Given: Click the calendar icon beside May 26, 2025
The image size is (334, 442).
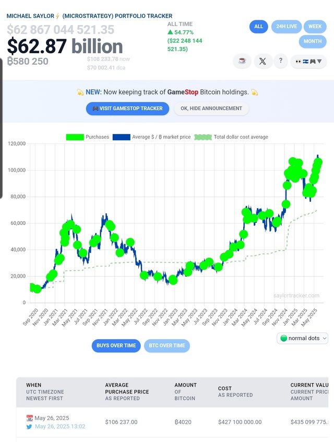Looking at the screenshot, I should [x=30, y=418].
